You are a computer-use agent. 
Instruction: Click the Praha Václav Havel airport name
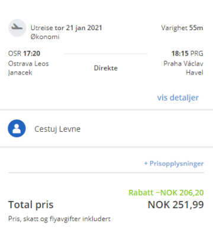click(x=183, y=68)
